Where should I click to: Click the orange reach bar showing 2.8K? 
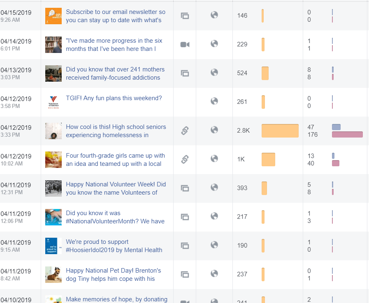pos(280,131)
